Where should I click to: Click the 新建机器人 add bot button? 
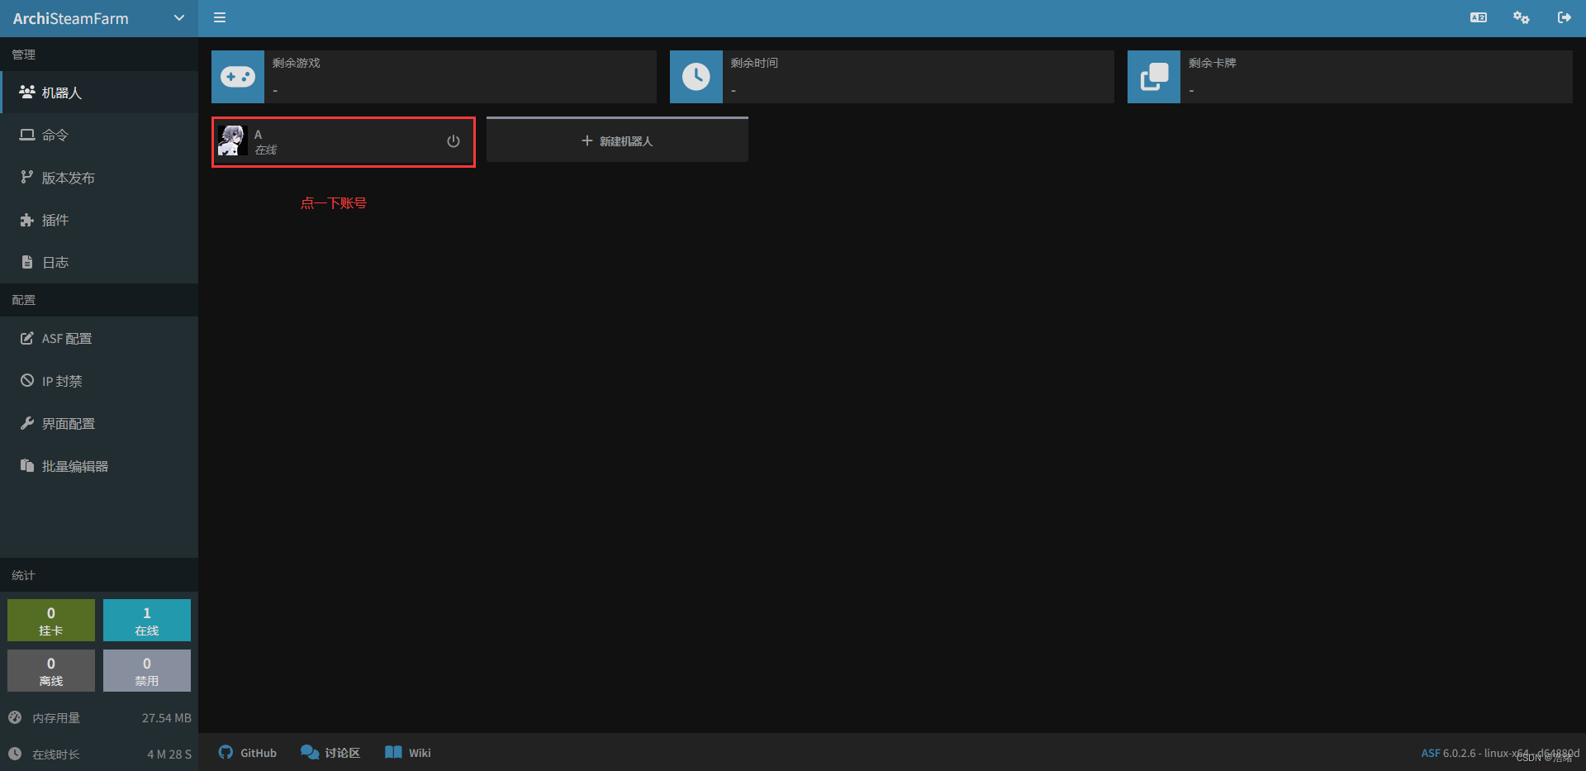pos(617,141)
